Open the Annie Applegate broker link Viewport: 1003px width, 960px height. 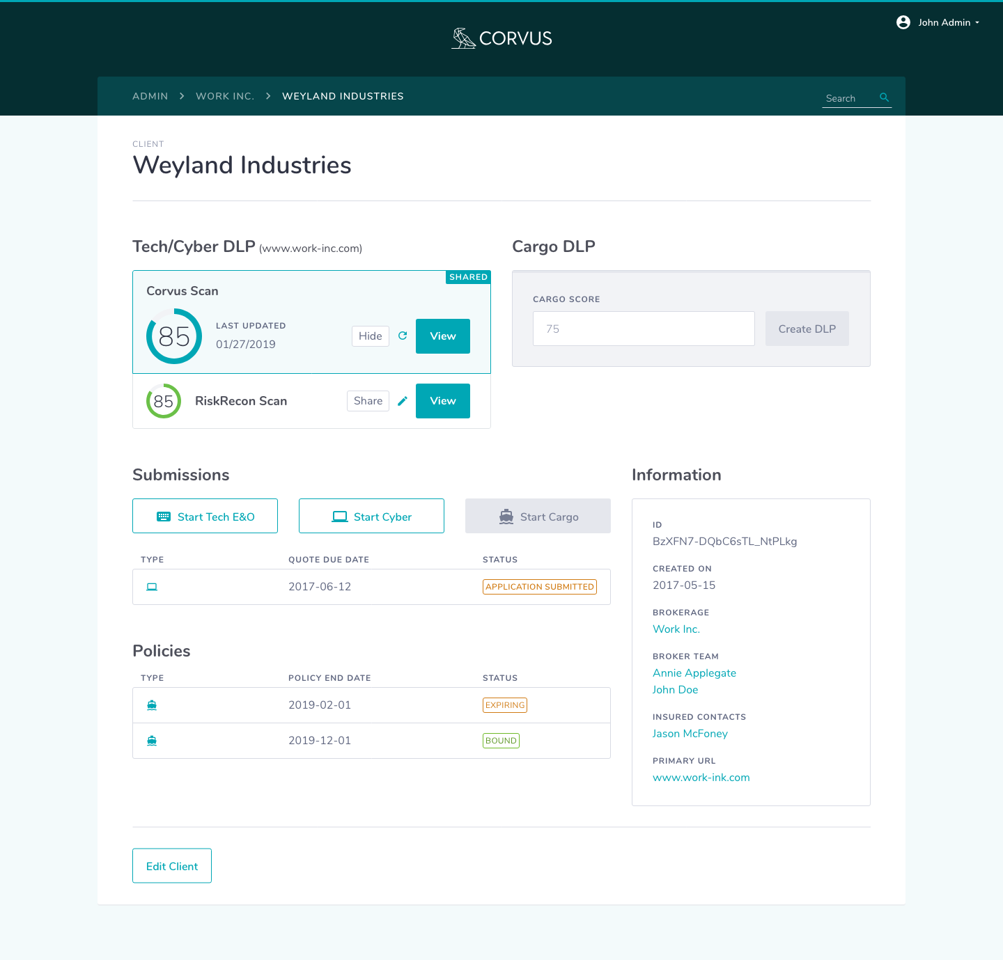694,672
